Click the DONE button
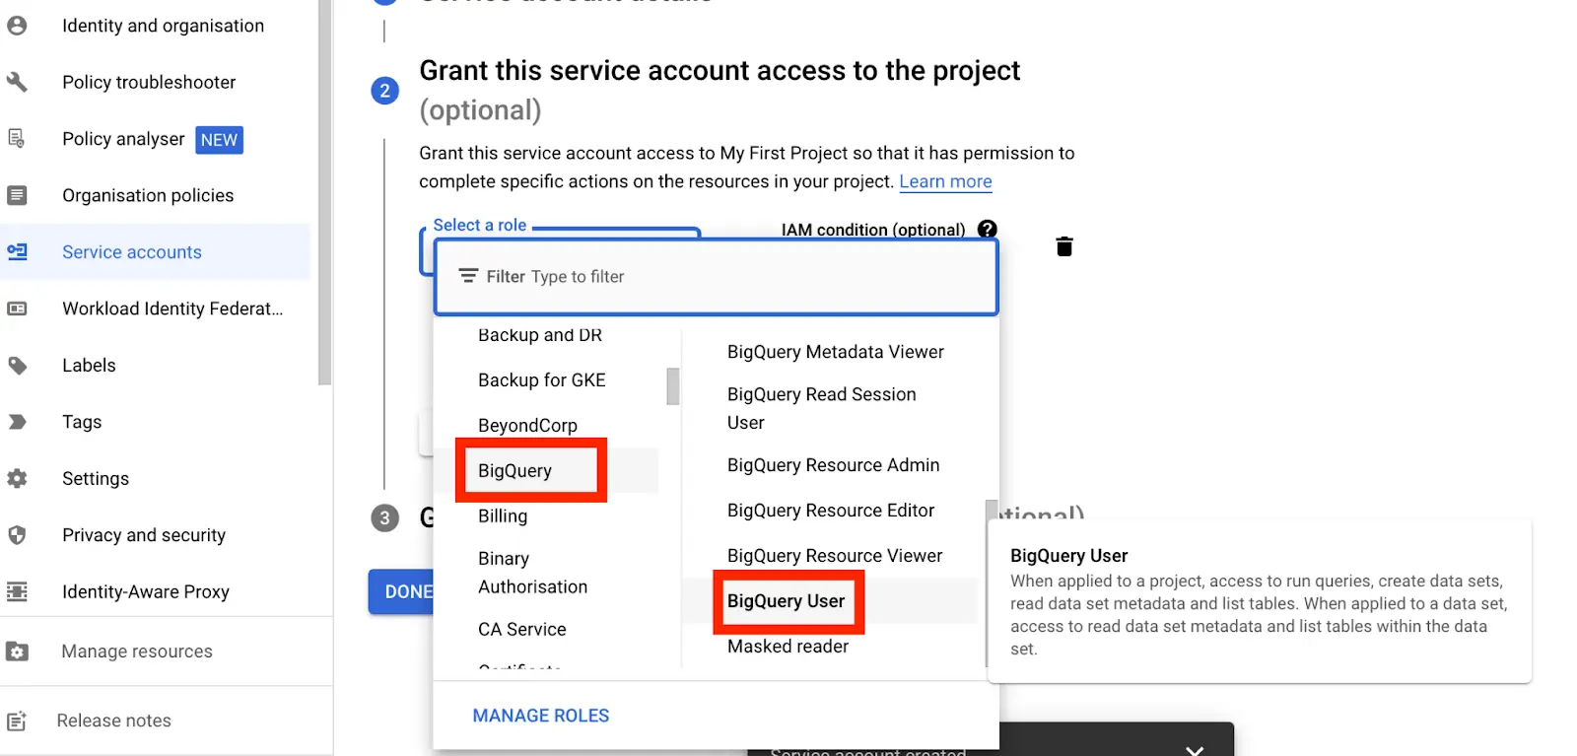This screenshot has width=1577, height=756. coord(401,591)
